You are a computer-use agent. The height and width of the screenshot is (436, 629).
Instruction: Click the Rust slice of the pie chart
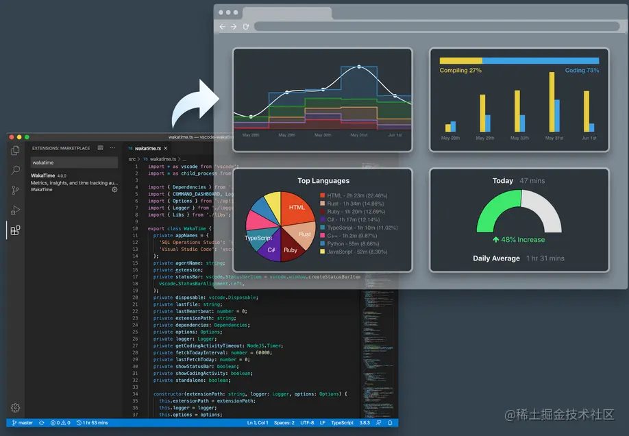pos(302,236)
